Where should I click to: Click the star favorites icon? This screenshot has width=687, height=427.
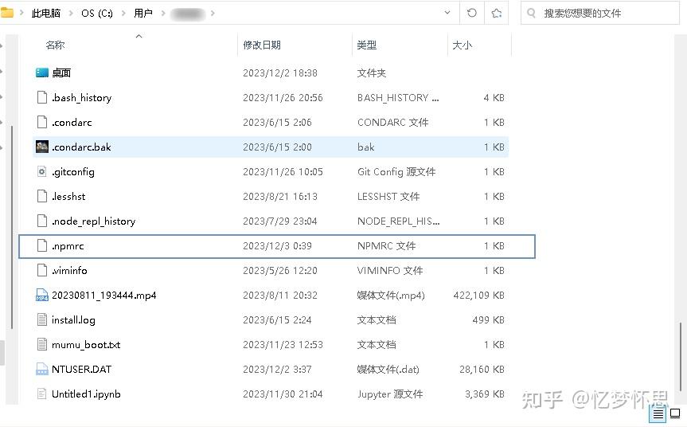(x=497, y=14)
